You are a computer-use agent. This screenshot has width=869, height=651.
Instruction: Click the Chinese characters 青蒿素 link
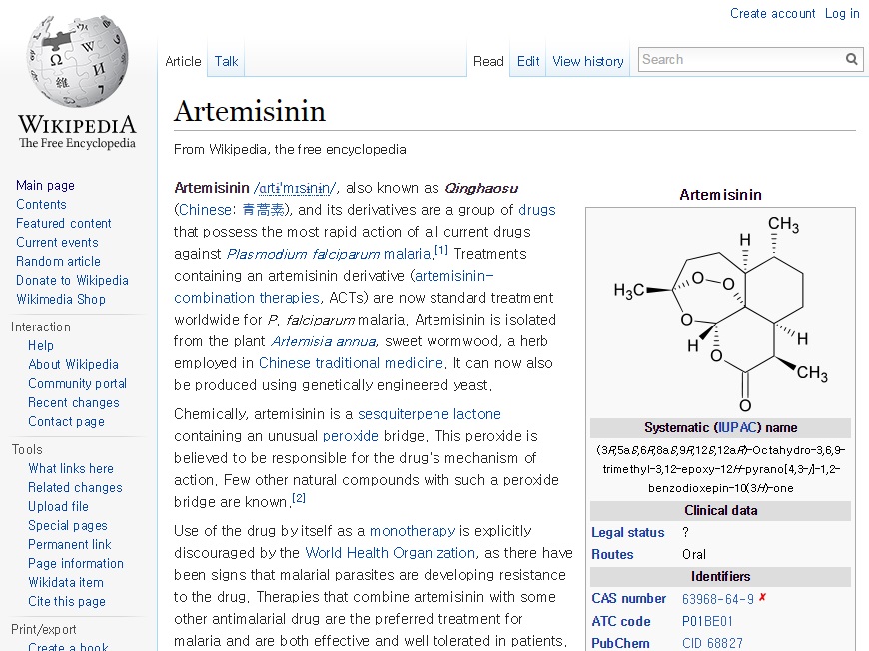(x=264, y=210)
